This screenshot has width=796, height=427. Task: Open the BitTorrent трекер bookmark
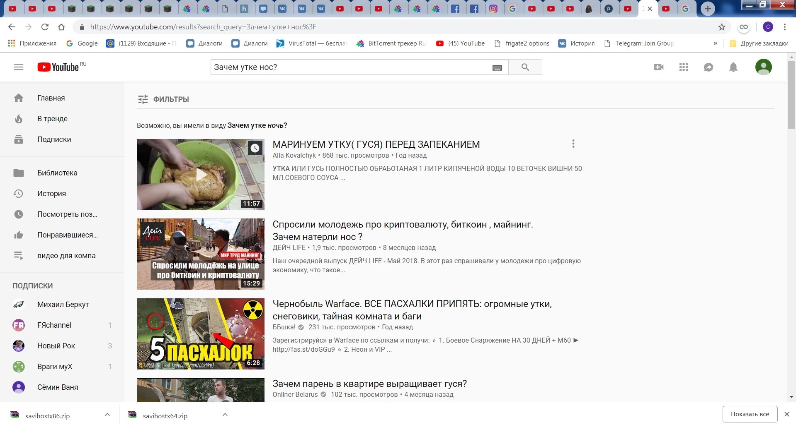[x=391, y=43]
